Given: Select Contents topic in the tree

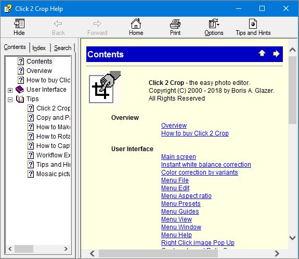Looking at the screenshot, I should pyautogui.click(x=40, y=61).
